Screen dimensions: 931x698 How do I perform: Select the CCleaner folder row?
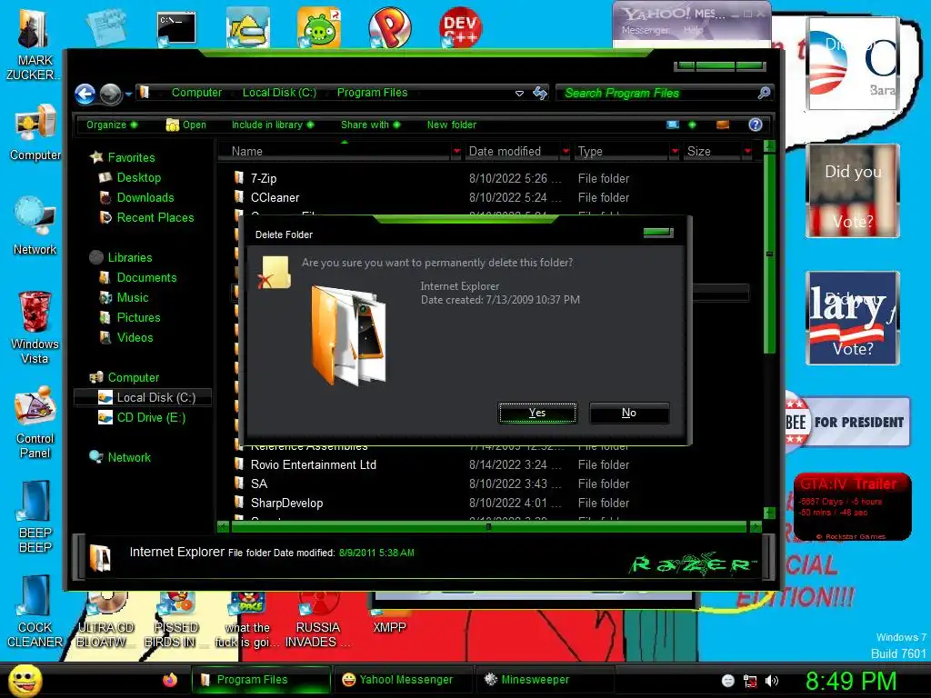[491, 197]
